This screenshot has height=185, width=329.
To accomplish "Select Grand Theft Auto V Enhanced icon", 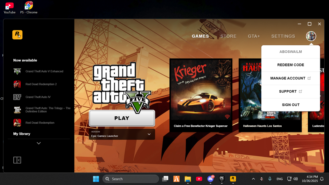I will [x=17, y=71].
